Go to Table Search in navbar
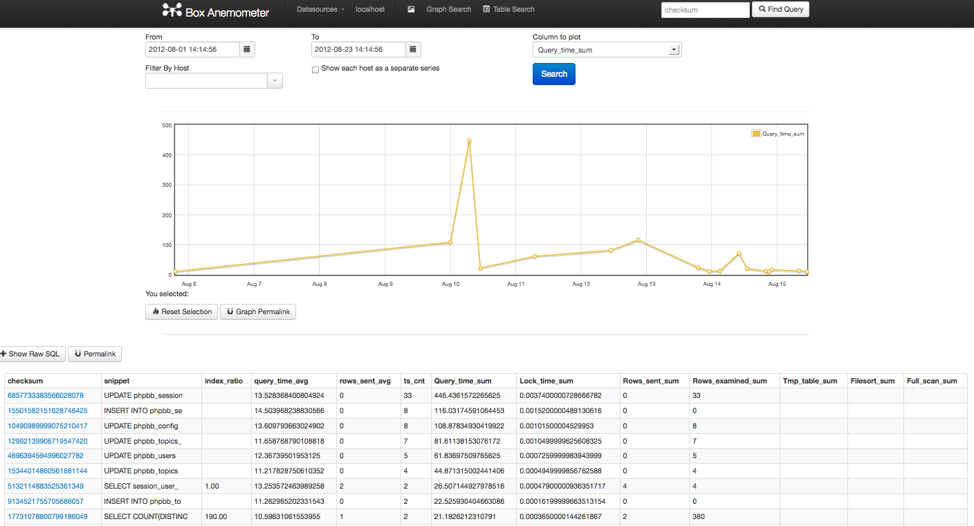 tap(513, 10)
